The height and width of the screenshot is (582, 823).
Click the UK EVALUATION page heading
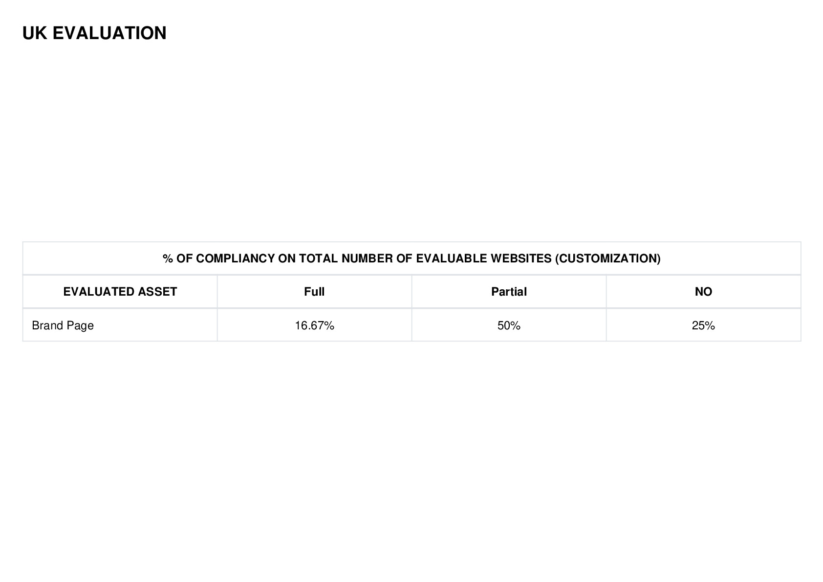94,33
